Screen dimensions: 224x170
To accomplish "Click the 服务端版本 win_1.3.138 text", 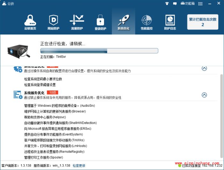I will [x=52, y=166].
